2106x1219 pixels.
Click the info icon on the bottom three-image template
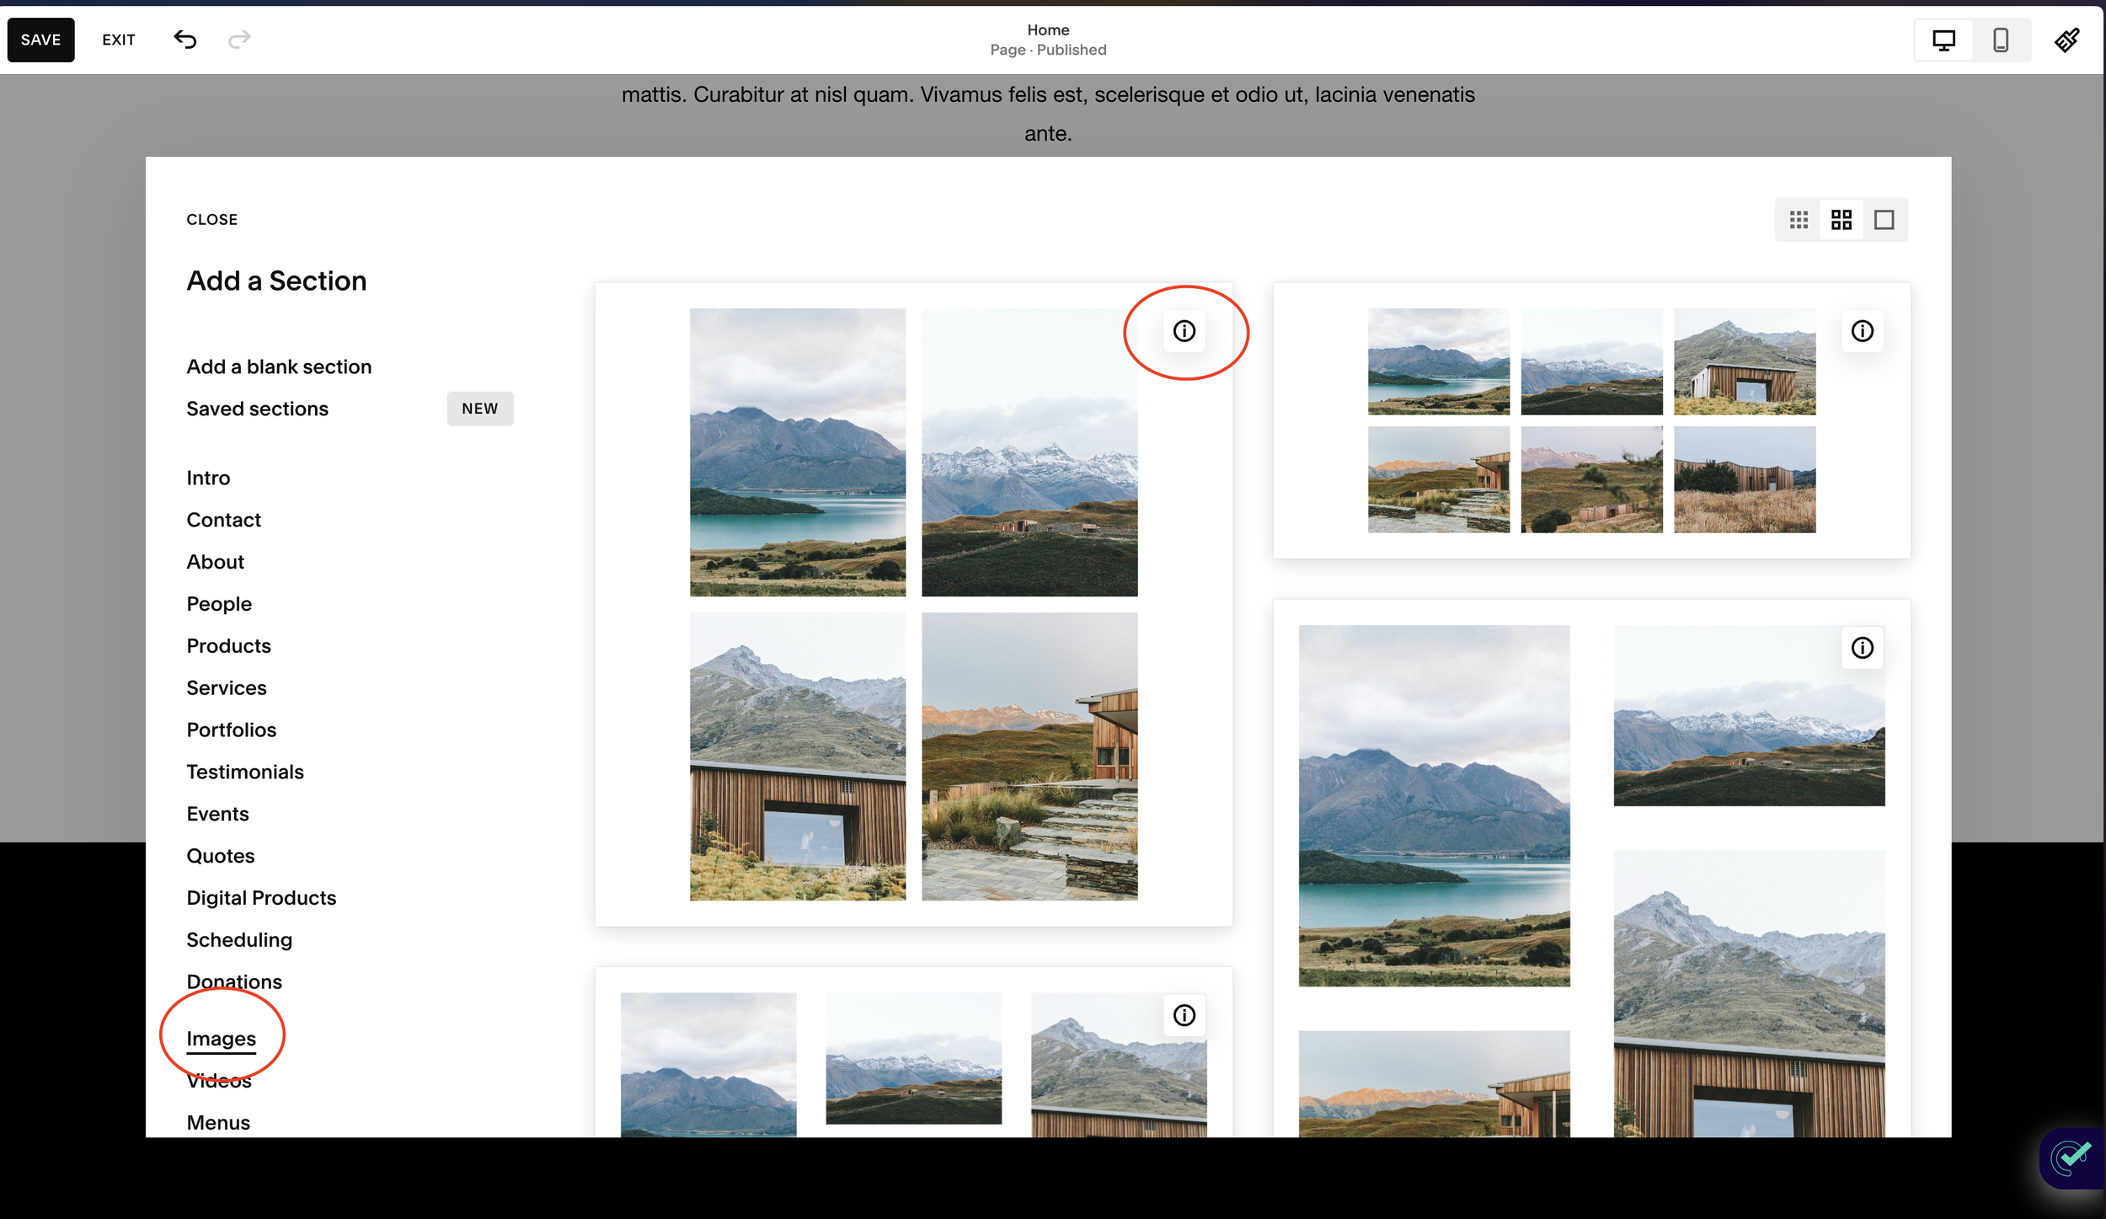click(1184, 1015)
